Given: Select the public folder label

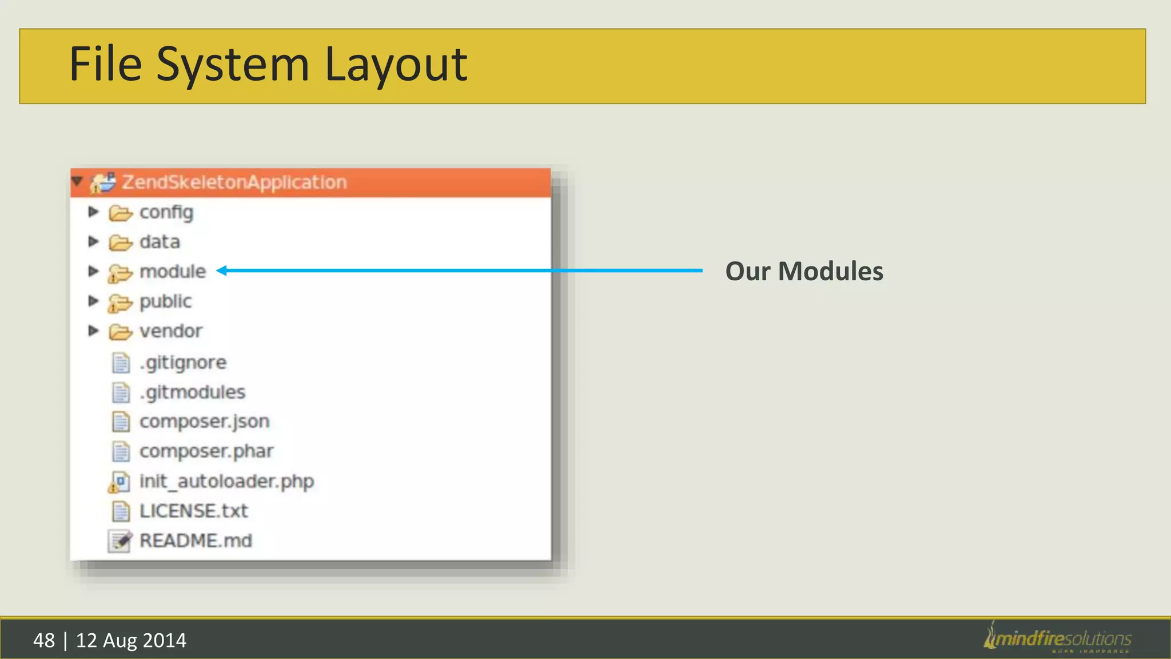Looking at the screenshot, I should pyautogui.click(x=166, y=301).
